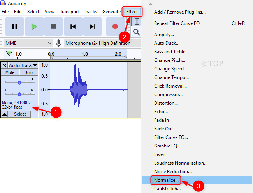Choose the Compressor... effect

pyautogui.click(x=197, y=95)
